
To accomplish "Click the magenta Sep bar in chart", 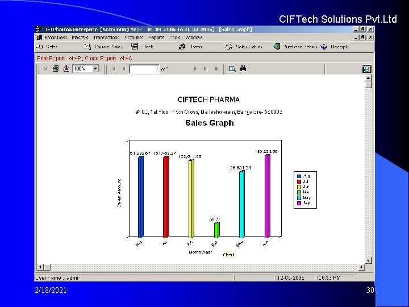I will click(268, 196).
